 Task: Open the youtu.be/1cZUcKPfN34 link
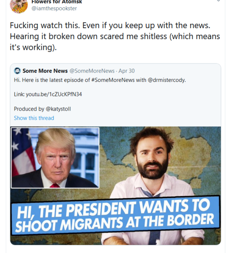pos(54,94)
